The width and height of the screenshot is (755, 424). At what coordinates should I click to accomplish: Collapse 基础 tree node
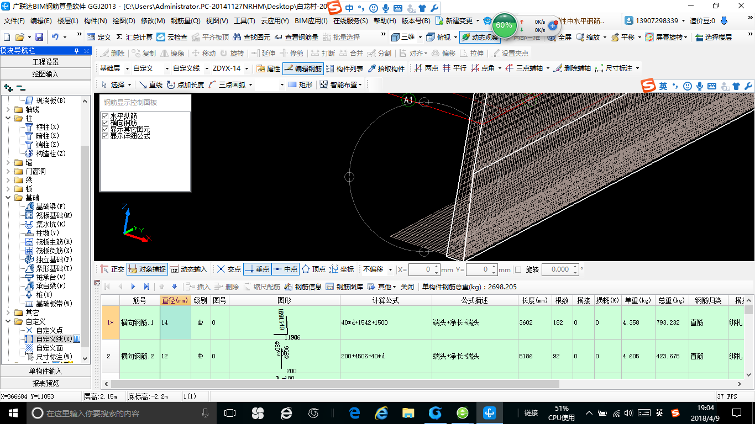click(8, 198)
